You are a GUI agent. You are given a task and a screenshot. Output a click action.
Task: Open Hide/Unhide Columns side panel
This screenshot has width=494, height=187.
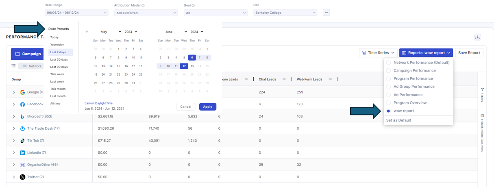482,133
